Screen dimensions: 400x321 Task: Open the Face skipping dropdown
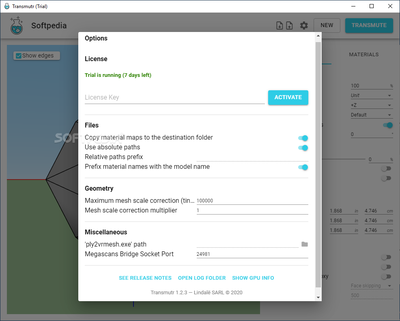(372, 286)
